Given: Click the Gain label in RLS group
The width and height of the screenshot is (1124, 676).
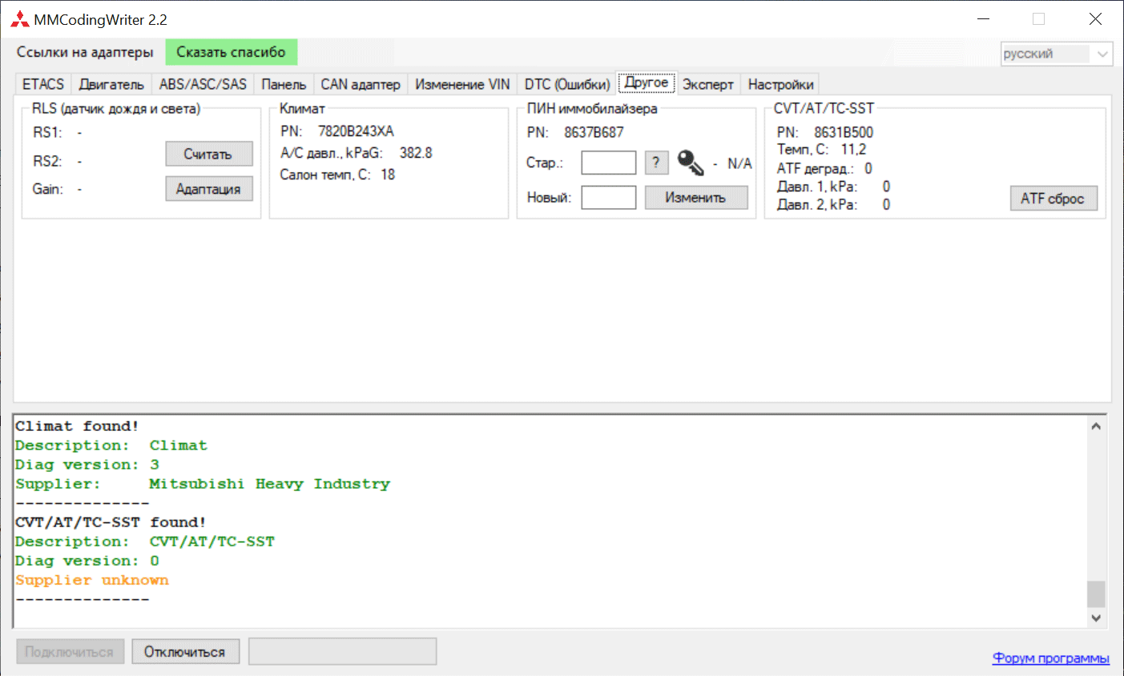Looking at the screenshot, I should coord(47,189).
